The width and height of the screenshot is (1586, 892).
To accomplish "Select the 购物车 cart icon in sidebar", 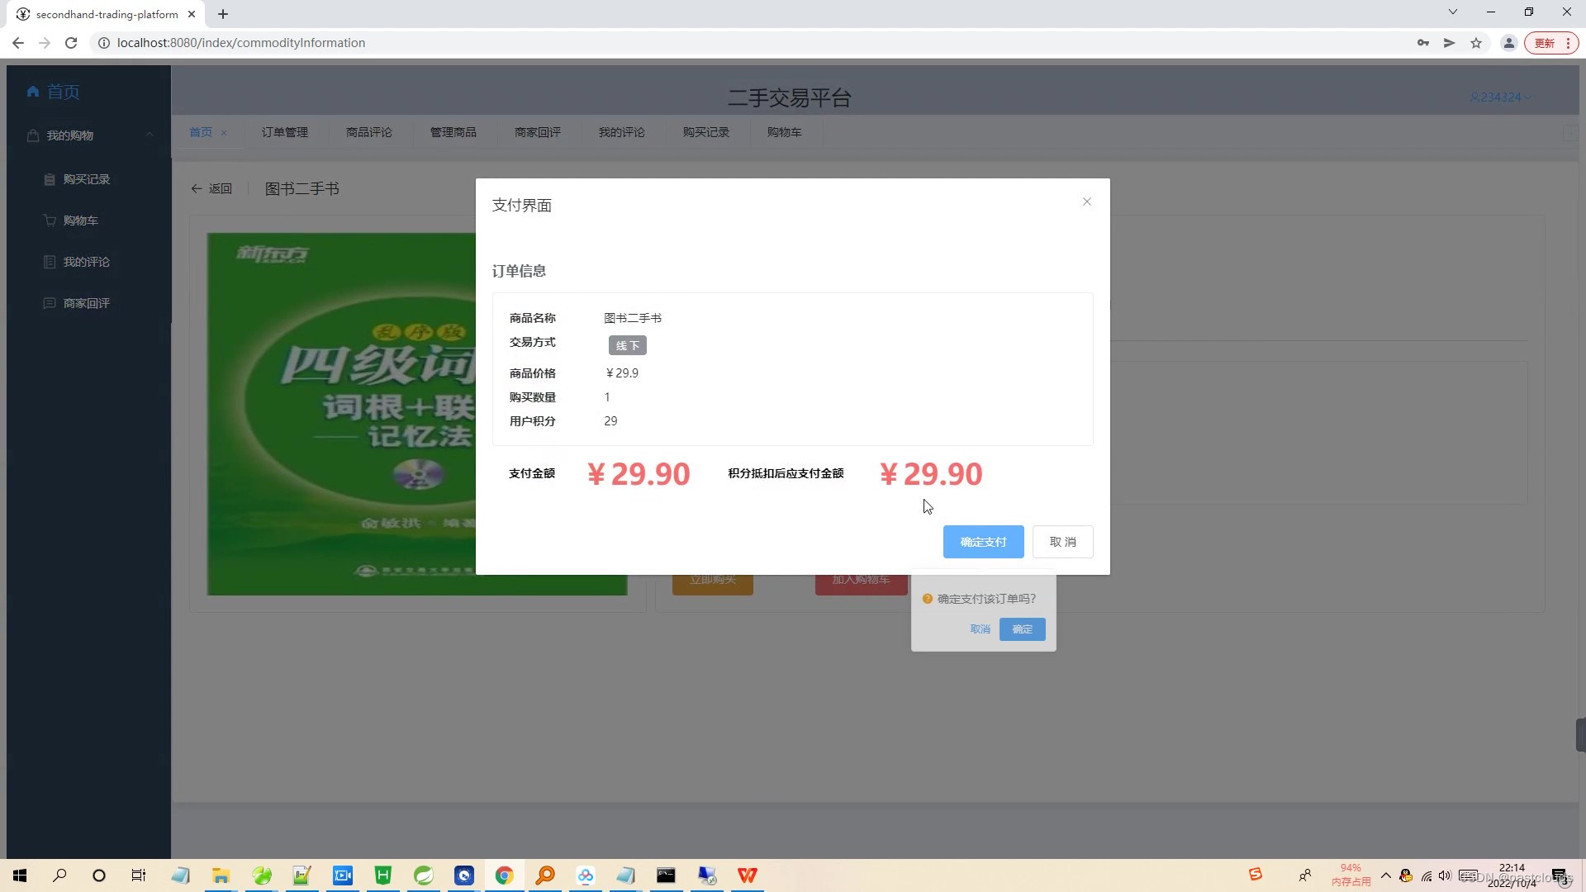I will pos(48,220).
